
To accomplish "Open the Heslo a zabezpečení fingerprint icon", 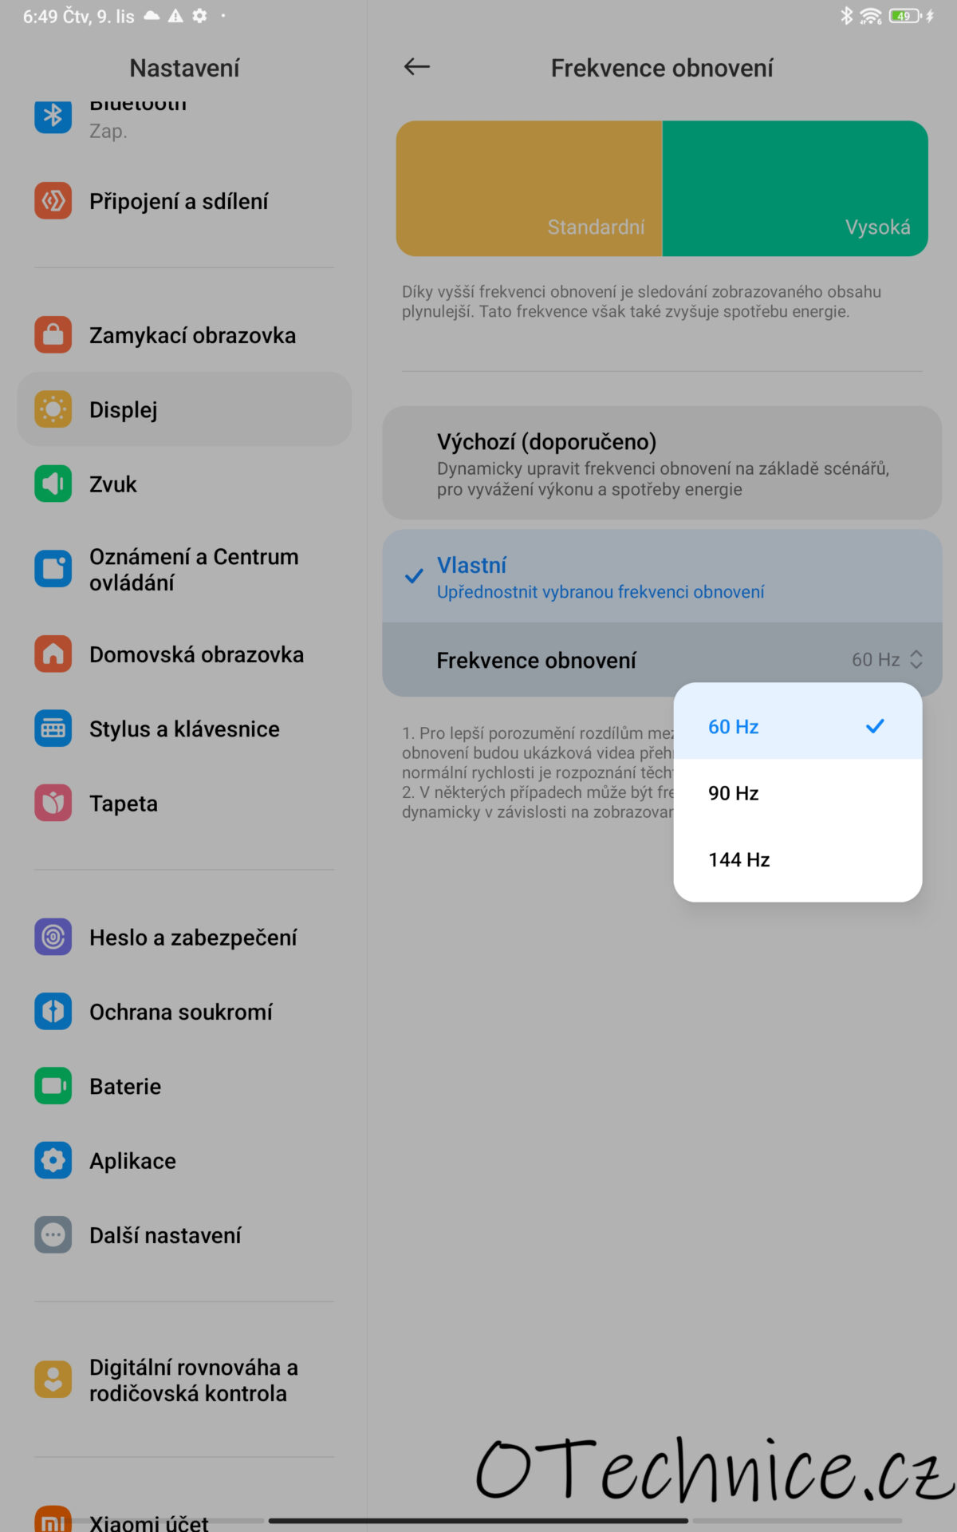I will pos(53,937).
